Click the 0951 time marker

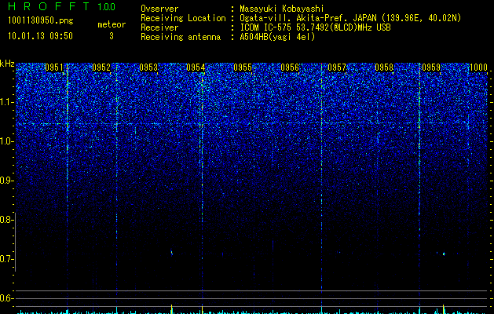click(54, 68)
